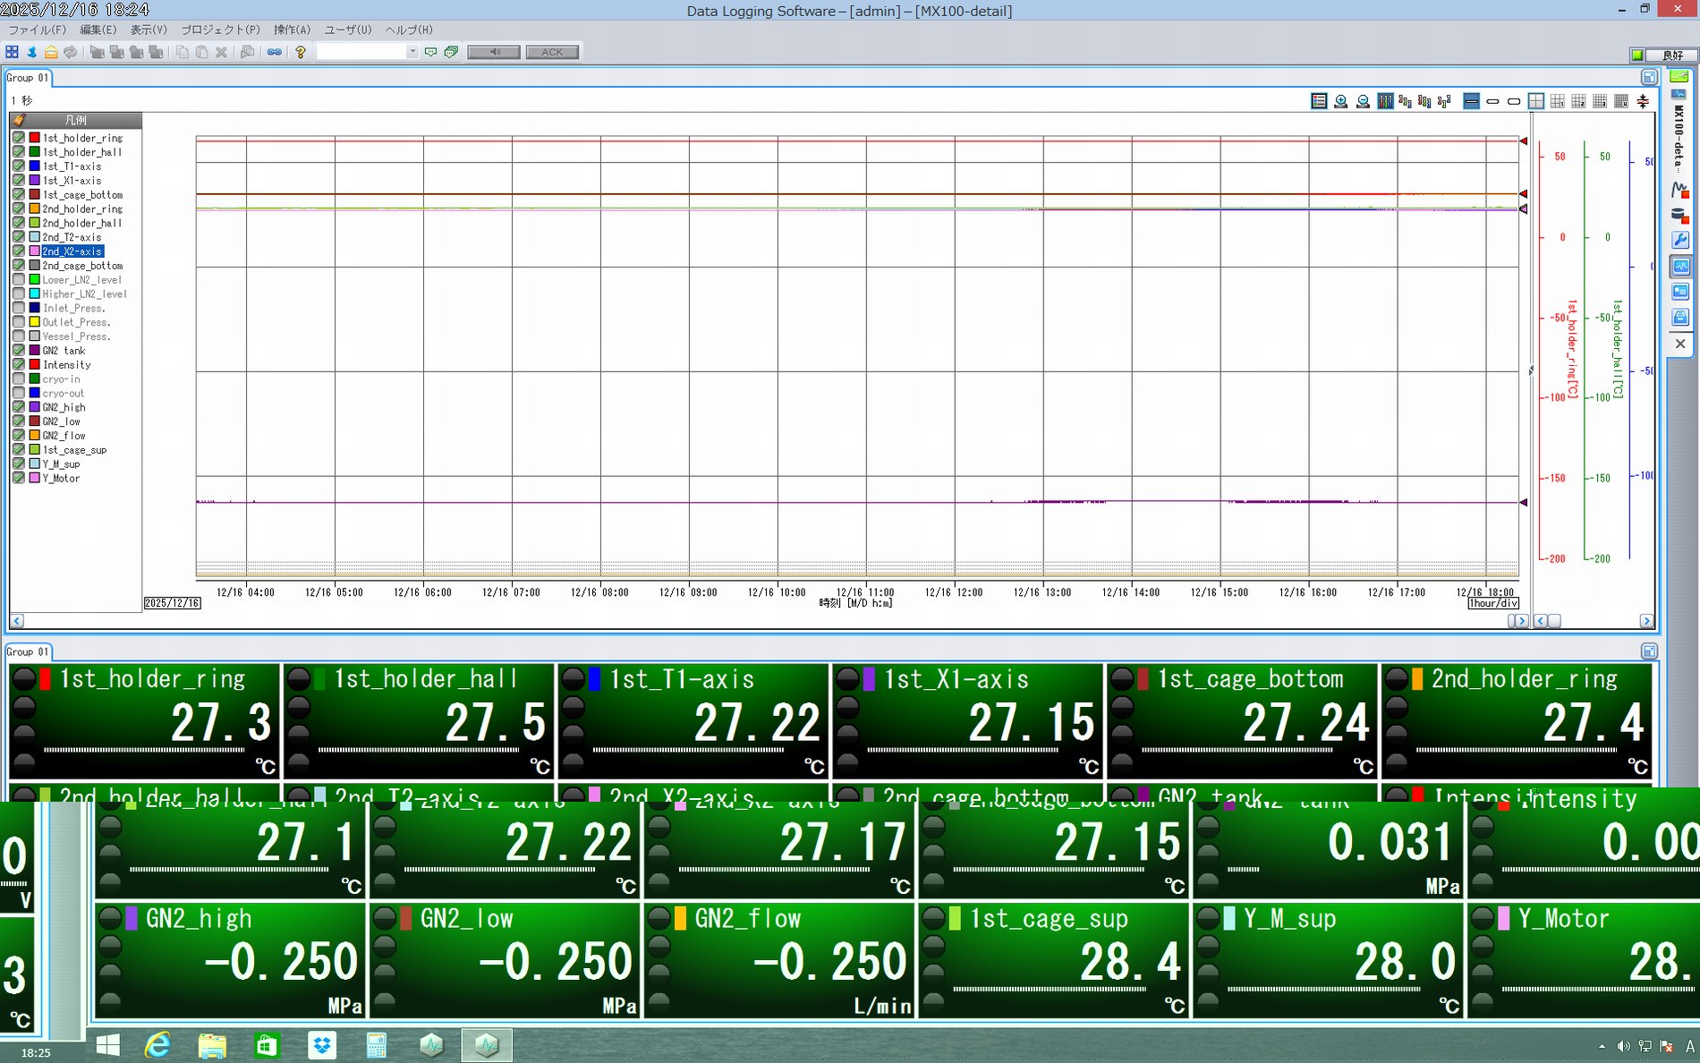Expand the trend Group 01 panel with maximize icon
The image size is (1700, 1063).
[x=1649, y=78]
